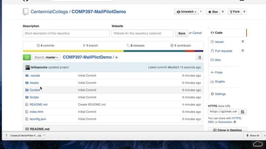Viewport: 266px width, 149px height.
Task: Focus the short description input field
Action: click(66, 33)
